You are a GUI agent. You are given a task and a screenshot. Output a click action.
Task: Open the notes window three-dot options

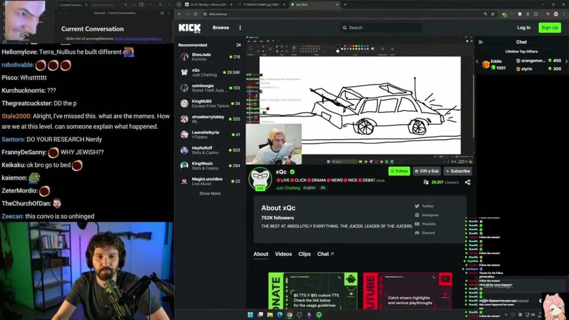point(168,13)
